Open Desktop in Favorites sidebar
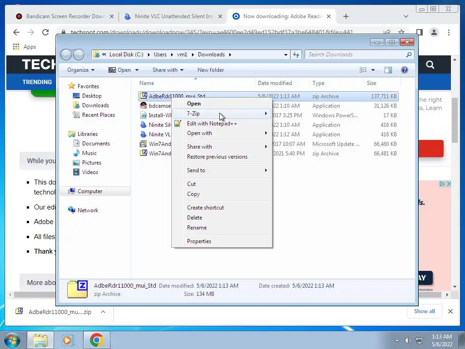 tap(92, 96)
